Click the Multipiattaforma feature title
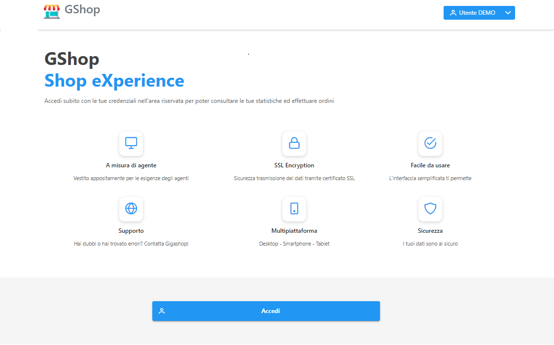Viewport: 554px width, 345px height. 294,231
